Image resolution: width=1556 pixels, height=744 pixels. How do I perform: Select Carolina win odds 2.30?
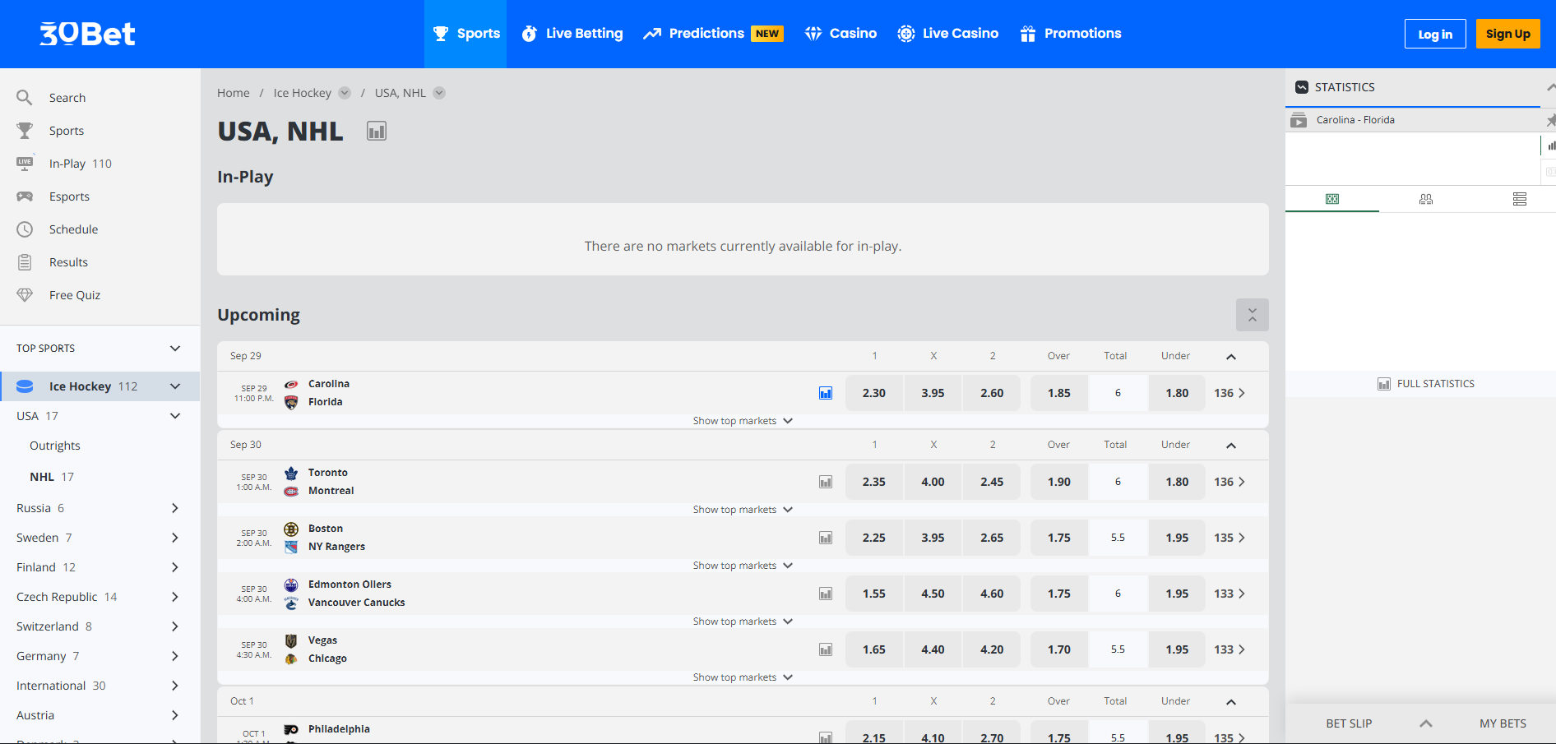coord(874,393)
